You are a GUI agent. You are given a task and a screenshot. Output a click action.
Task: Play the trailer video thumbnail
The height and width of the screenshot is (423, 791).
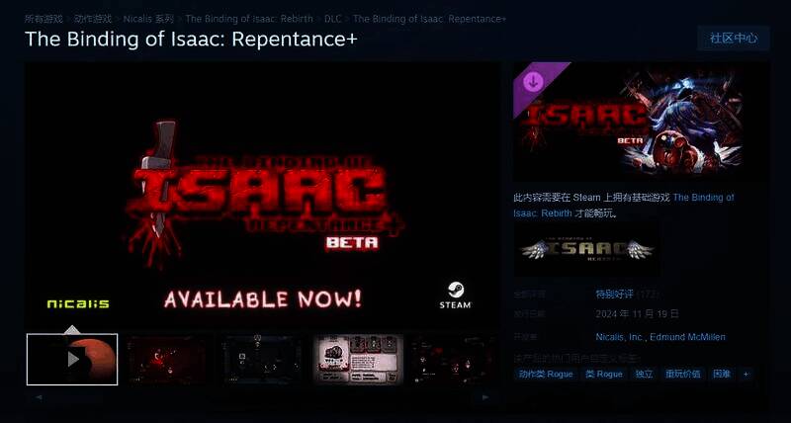[x=72, y=359]
